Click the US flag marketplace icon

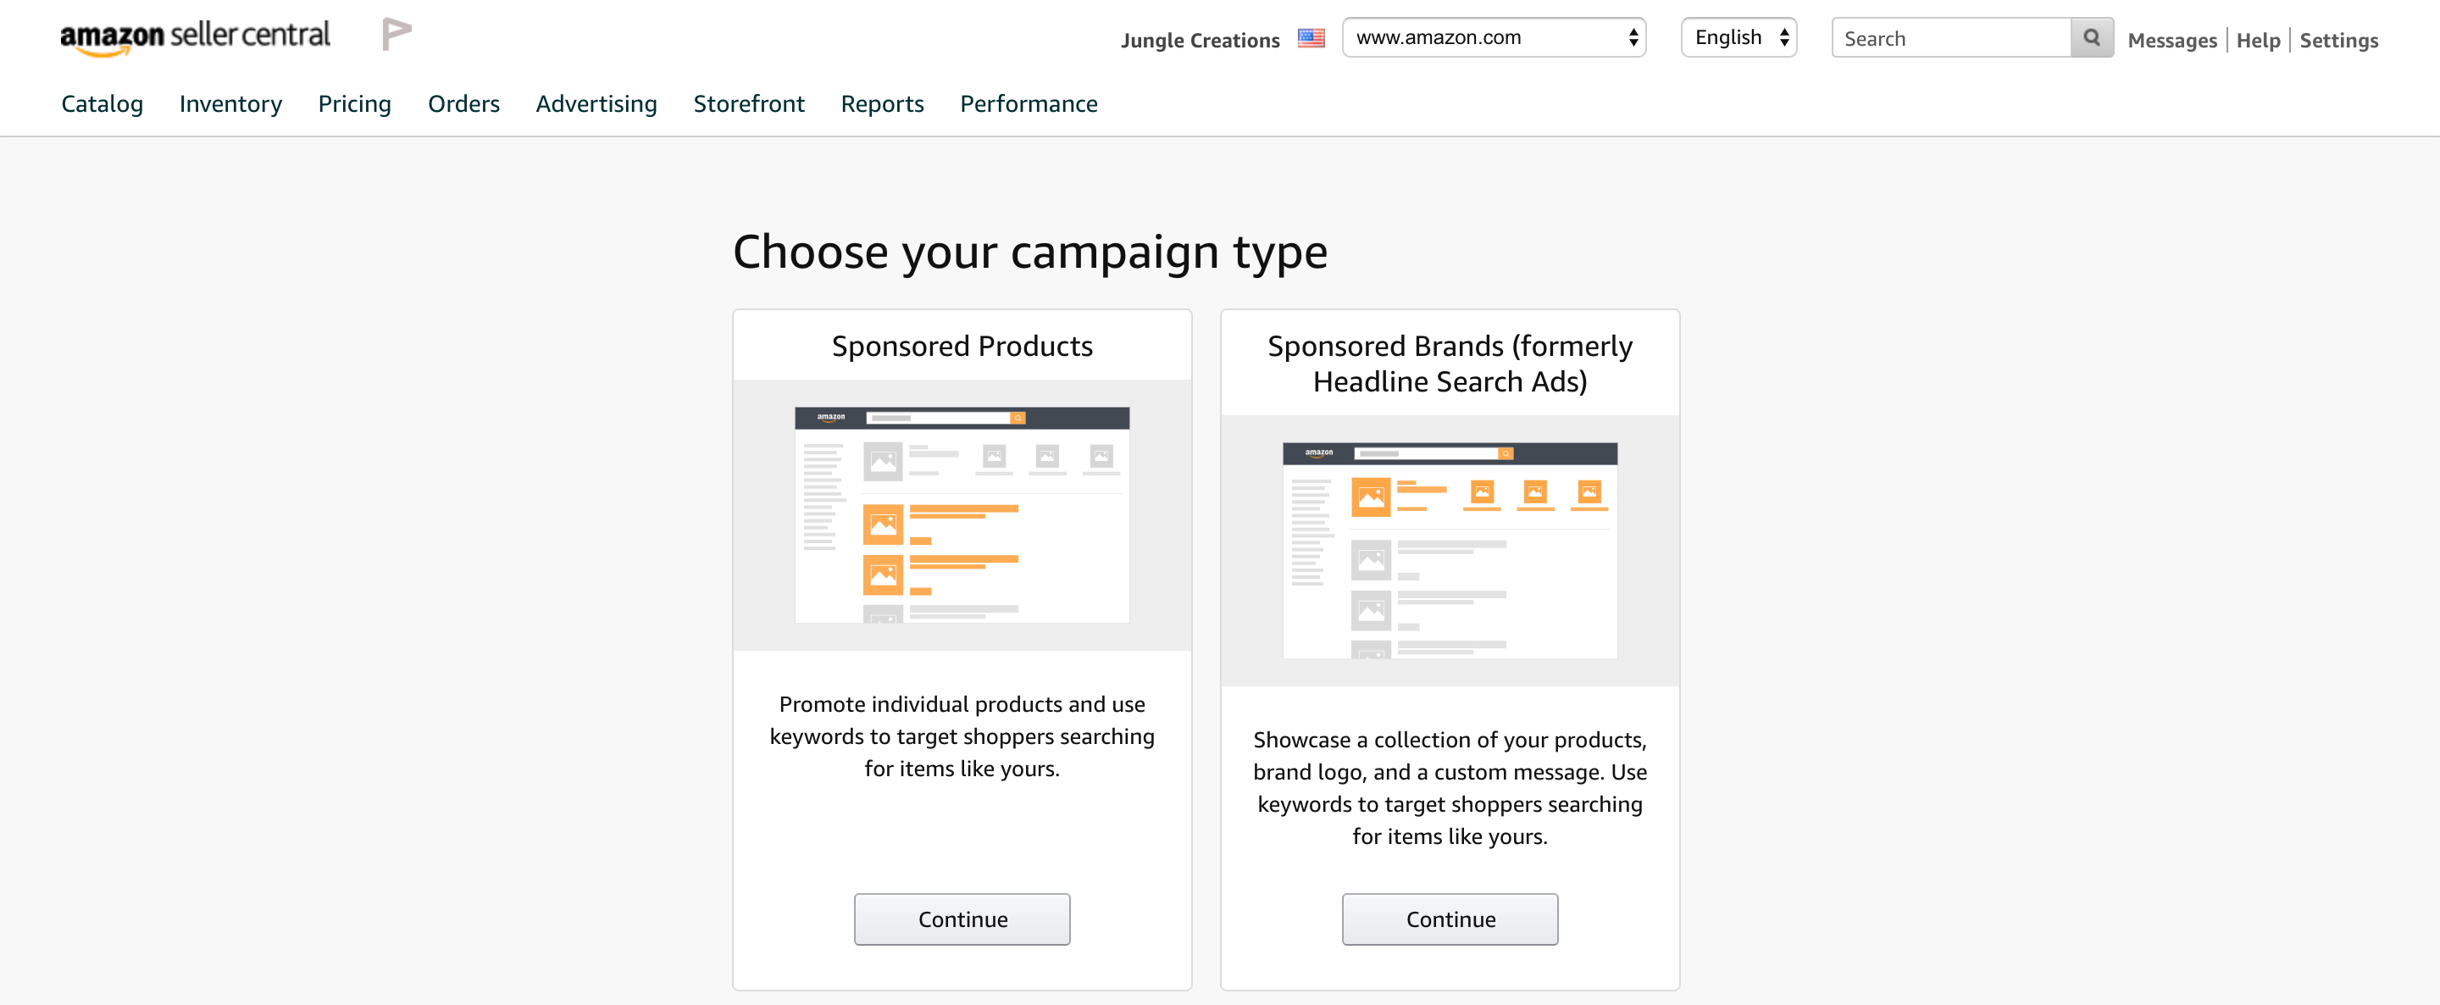[x=1311, y=39]
